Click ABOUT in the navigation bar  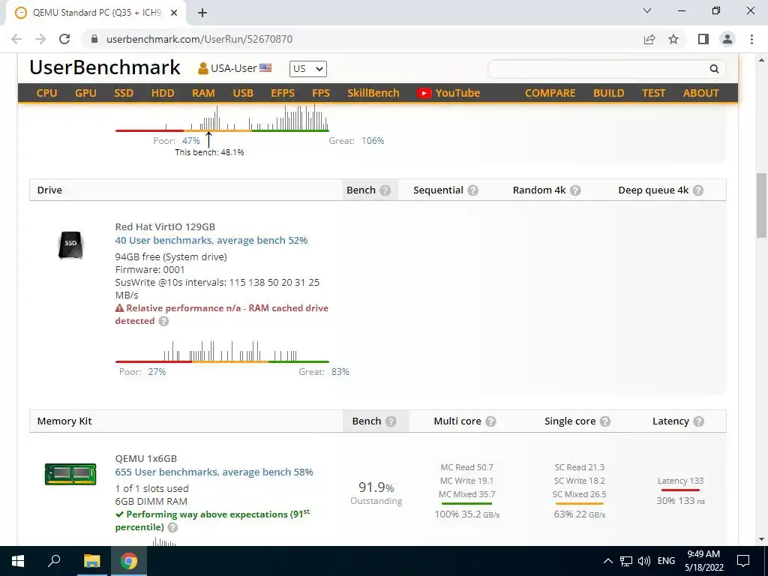click(701, 93)
